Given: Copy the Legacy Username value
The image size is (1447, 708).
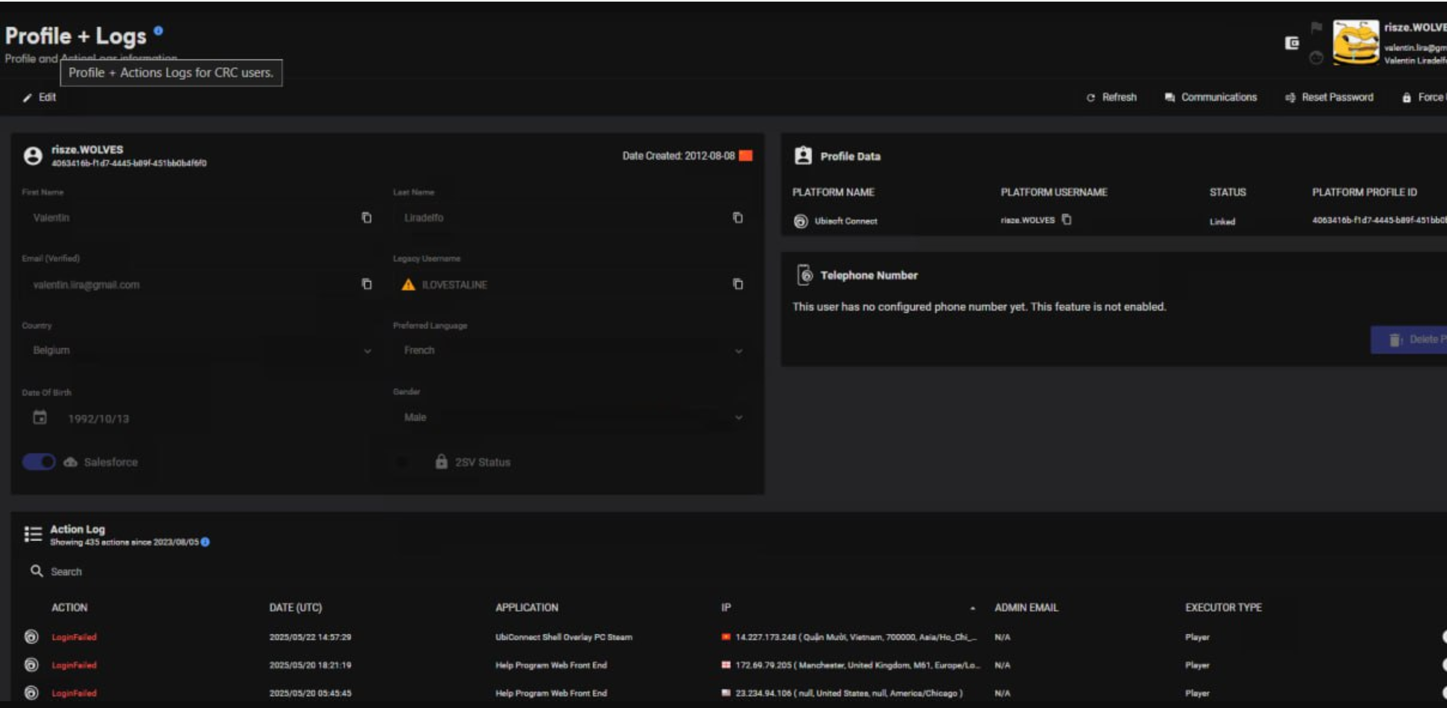Looking at the screenshot, I should point(738,284).
